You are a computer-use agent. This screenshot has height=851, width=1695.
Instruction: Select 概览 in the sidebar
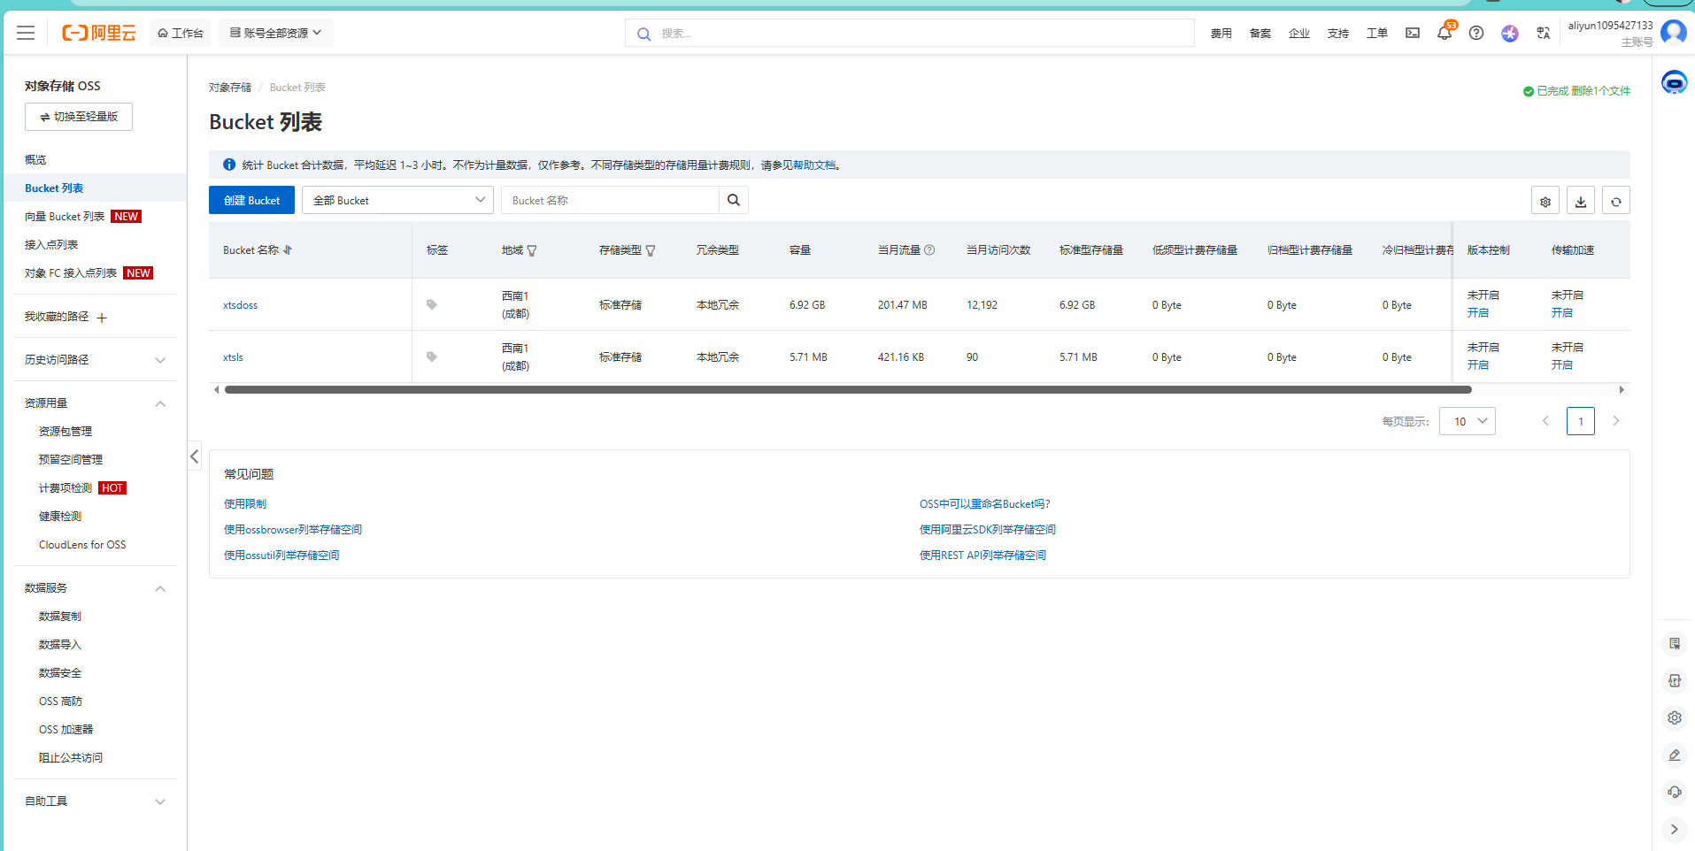point(35,160)
